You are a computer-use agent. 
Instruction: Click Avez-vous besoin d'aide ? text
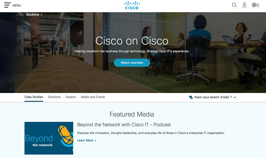213,97
